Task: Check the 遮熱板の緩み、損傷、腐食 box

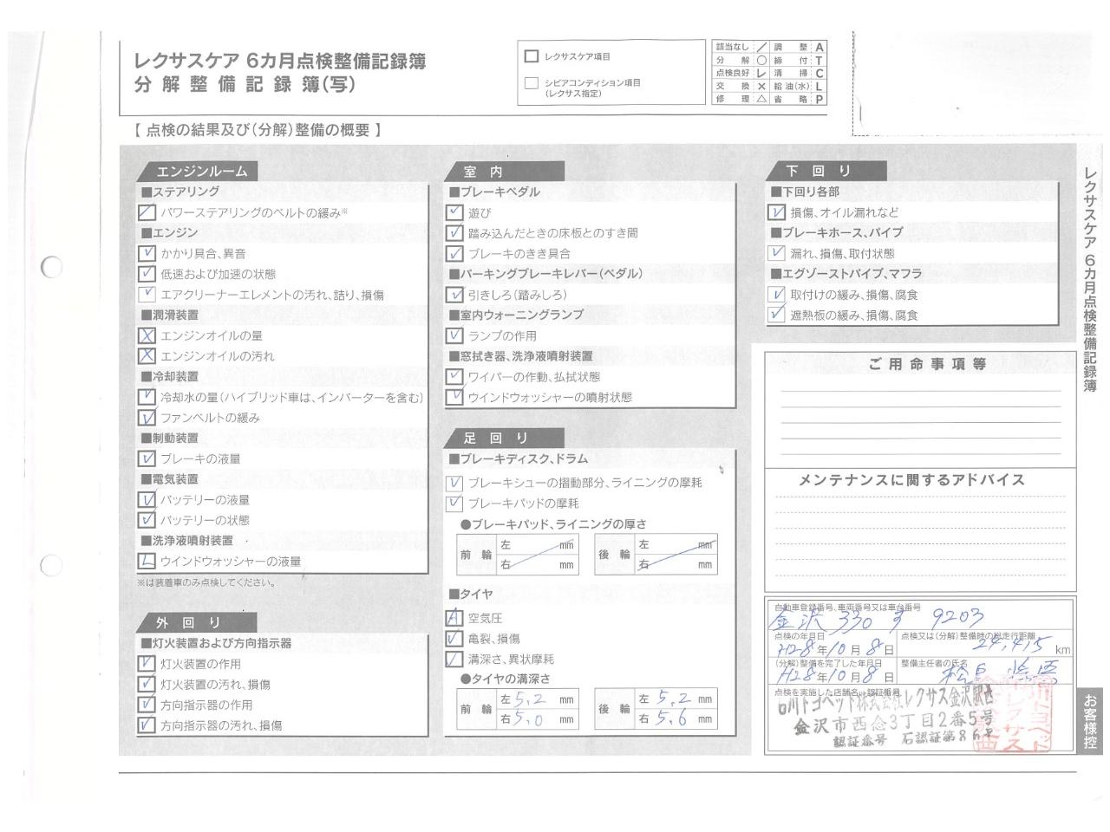Action: coord(777,315)
